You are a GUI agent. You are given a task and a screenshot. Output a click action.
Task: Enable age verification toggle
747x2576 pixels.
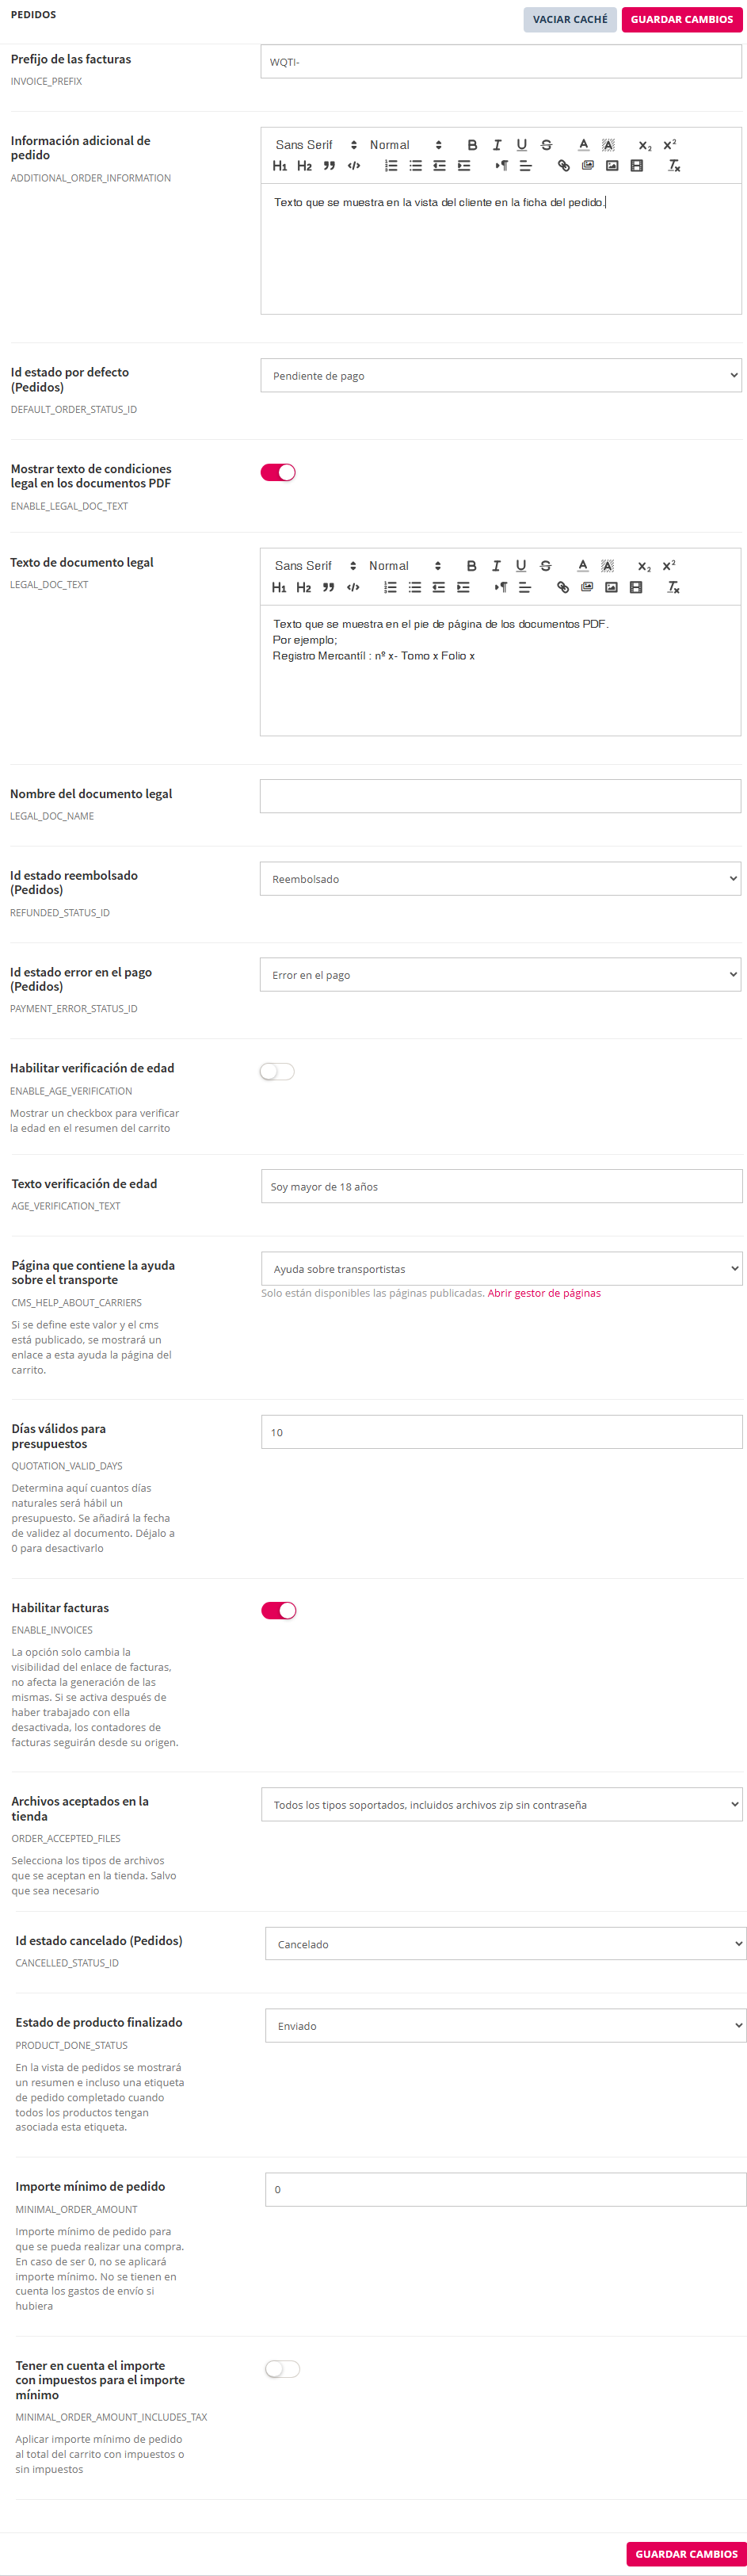[x=277, y=1072]
